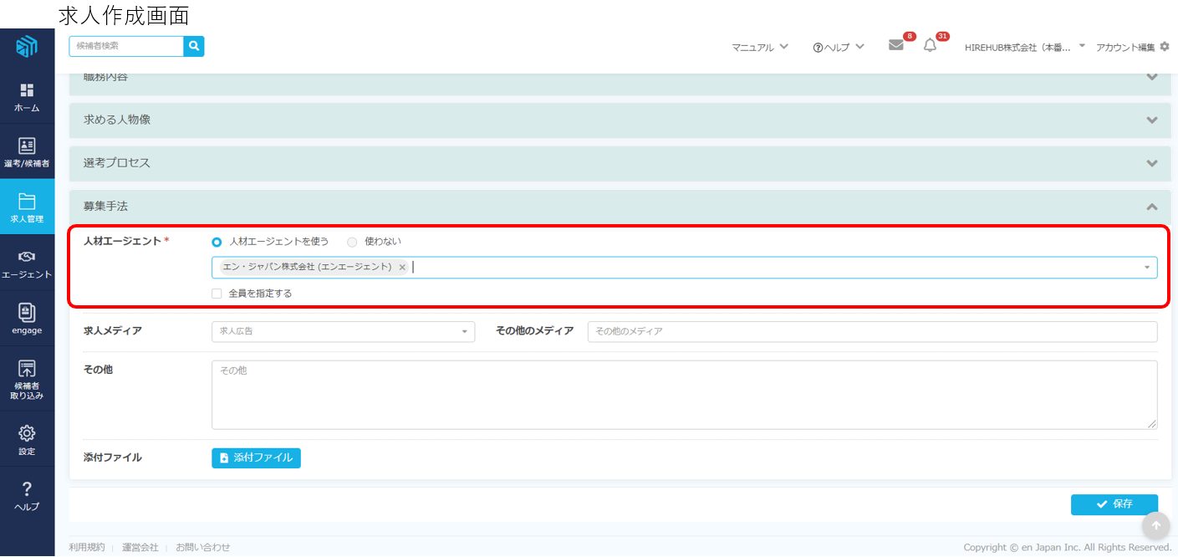Viewport: 1178px width, 557px height.
Task: Open the マニュアル menu
Action: (759, 48)
